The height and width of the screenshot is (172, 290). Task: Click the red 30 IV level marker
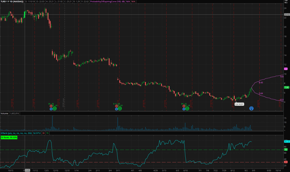click(x=286, y=162)
